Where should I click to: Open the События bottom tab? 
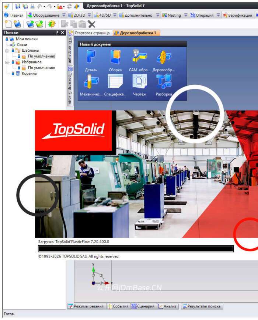point(118,306)
